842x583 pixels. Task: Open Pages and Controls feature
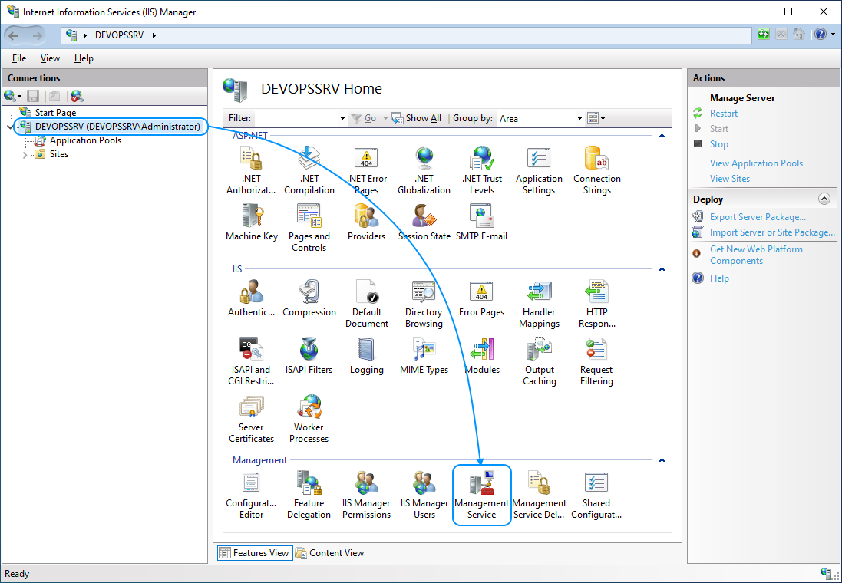[x=309, y=228]
